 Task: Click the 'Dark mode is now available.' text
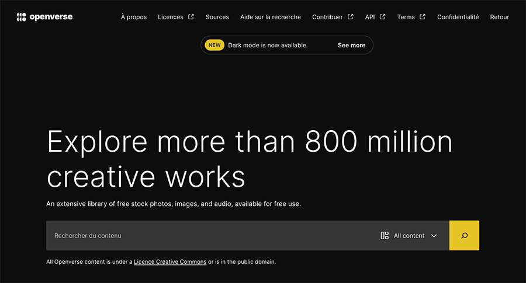[268, 45]
